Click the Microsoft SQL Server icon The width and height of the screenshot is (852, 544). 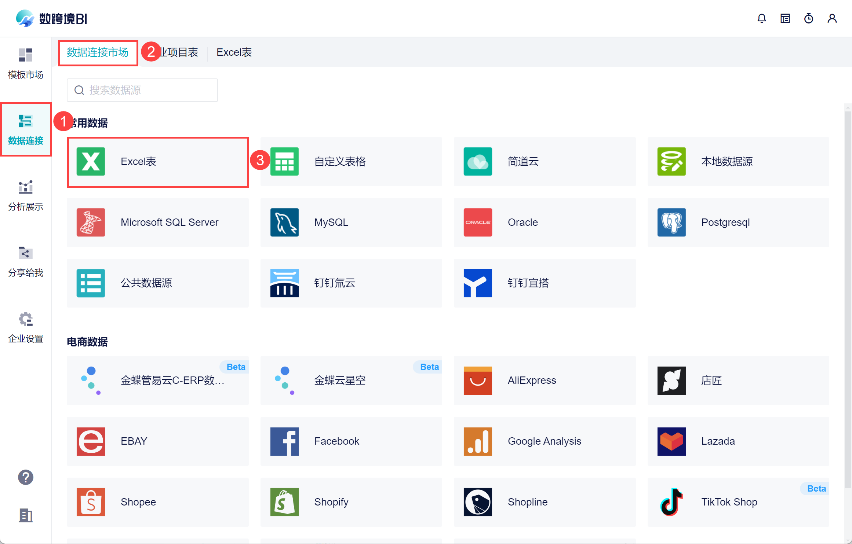[x=91, y=223]
